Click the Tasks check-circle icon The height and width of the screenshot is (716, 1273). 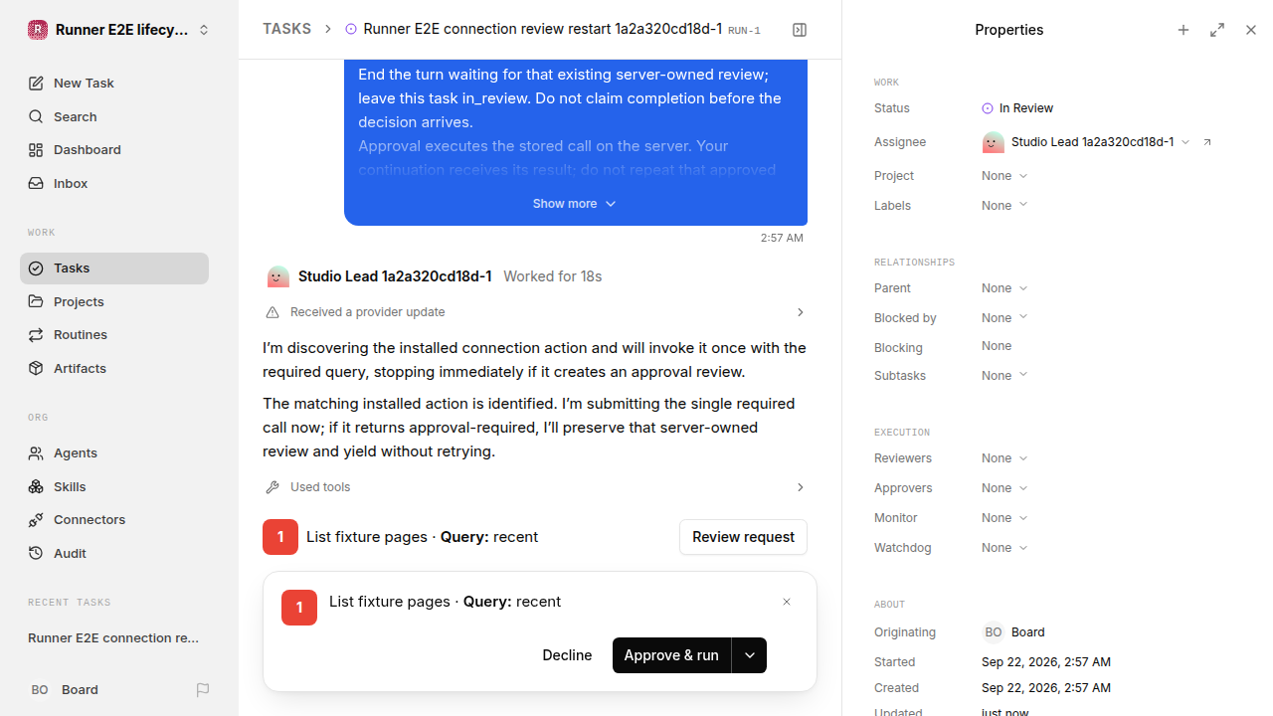click(36, 268)
